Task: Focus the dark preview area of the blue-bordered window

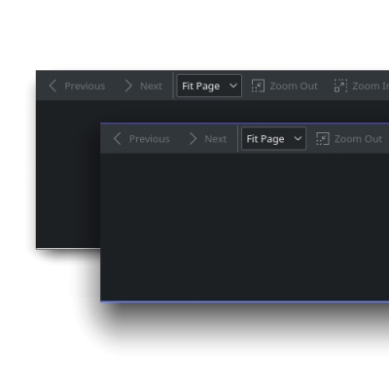Action: coord(245,227)
